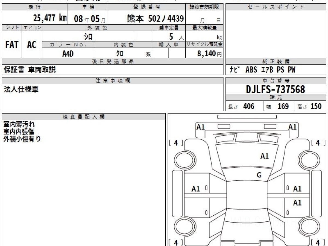Screen dimensions: 328x246
Task: Click the kg unit in the max load cell
Action: [219, 38]
